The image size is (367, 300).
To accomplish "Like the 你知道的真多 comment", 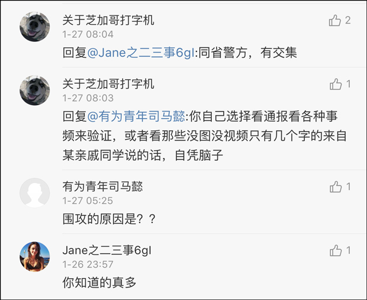I will pos(335,251).
